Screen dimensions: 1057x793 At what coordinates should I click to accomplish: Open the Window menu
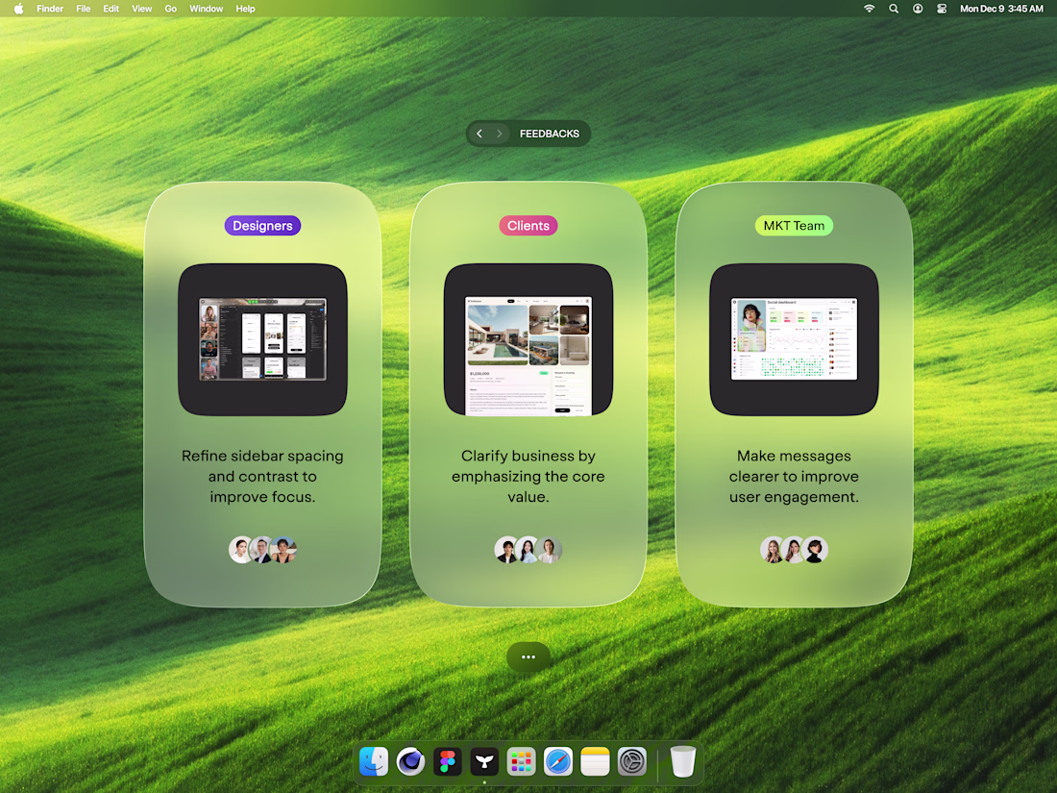click(x=207, y=9)
